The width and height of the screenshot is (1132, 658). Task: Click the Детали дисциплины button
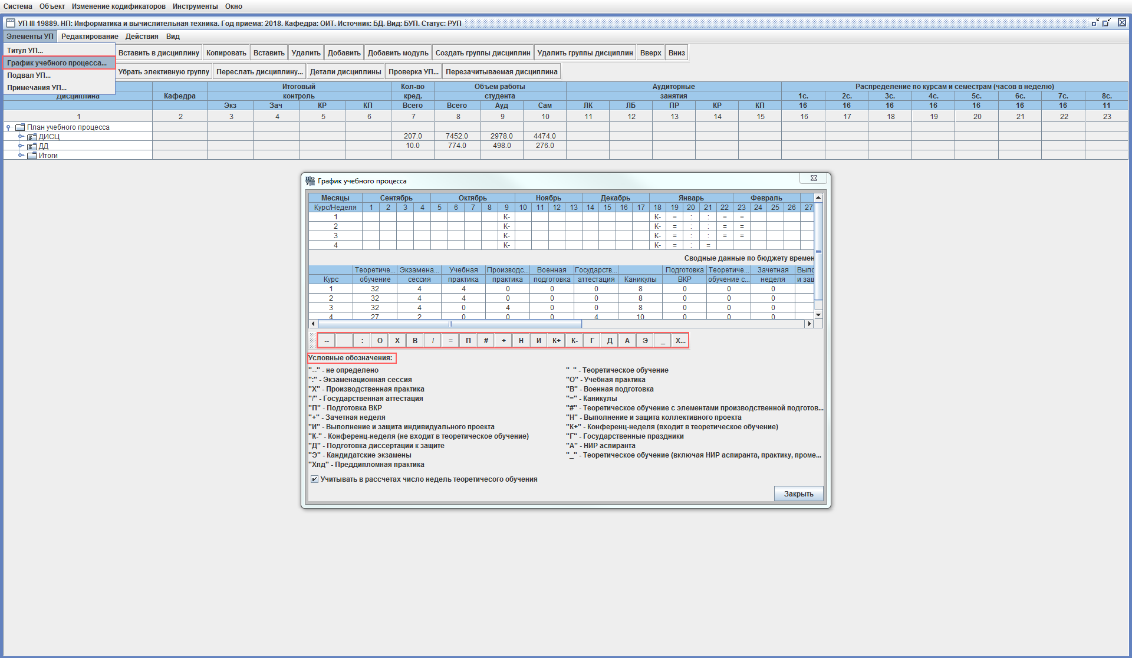pos(345,72)
